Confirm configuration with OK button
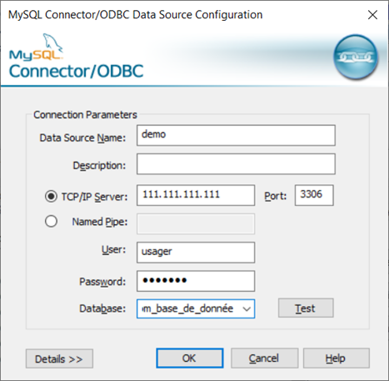Image resolution: width=389 pixels, height=381 pixels. pos(190,358)
